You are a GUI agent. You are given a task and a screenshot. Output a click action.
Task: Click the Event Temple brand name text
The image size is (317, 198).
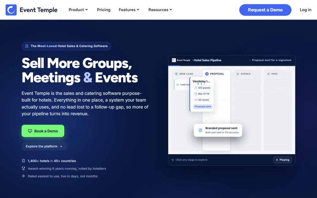(38, 10)
